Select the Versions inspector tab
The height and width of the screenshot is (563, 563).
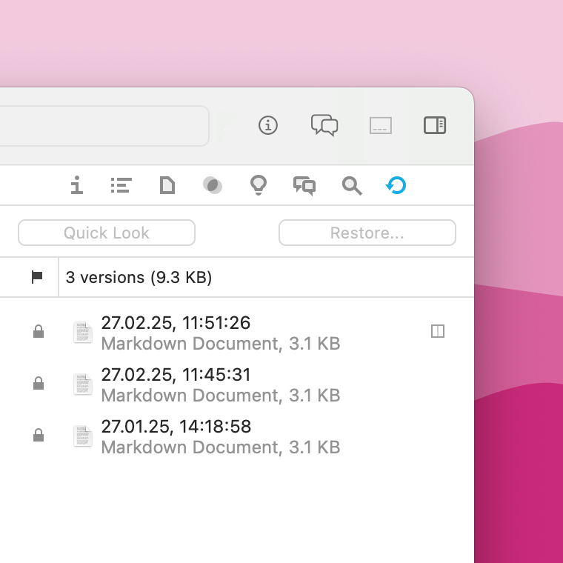(x=396, y=185)
